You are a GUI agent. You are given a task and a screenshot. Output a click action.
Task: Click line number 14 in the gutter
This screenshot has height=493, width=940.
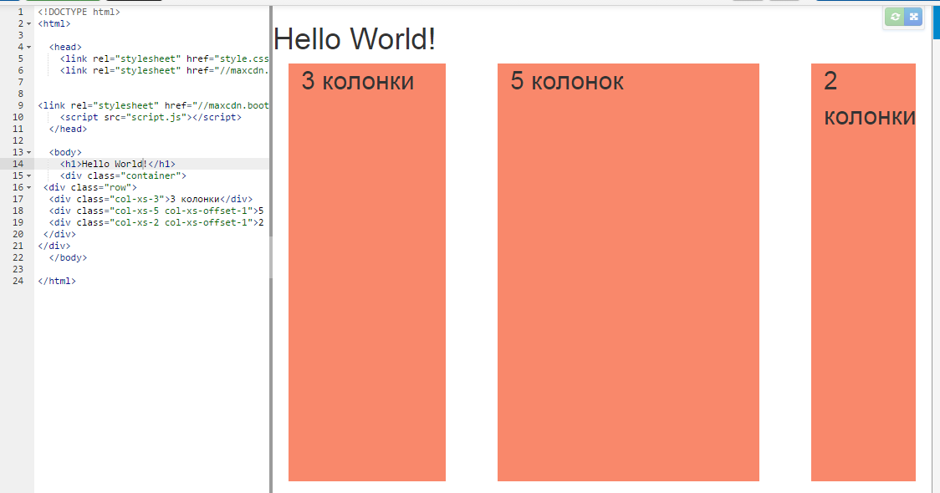click(x=17, y=164)
